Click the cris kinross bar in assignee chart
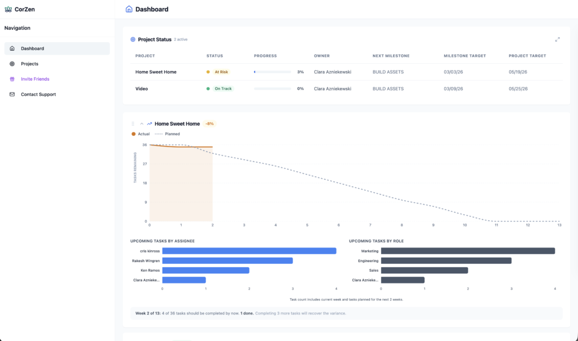Image resolution: width=578 pixels, height=341 pixels. (249, 251)
